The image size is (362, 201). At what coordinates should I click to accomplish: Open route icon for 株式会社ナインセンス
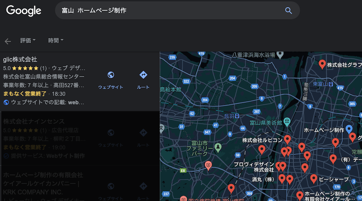(143, 133)
